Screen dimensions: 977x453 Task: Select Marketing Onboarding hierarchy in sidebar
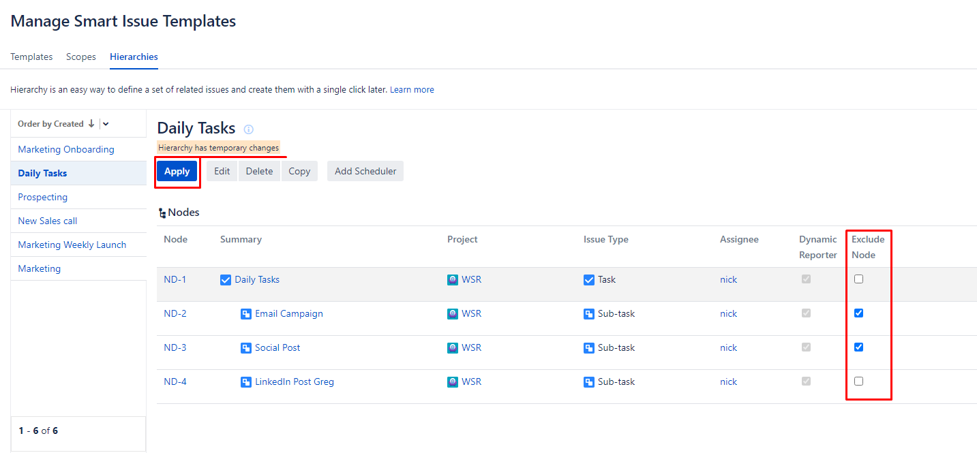pyautogui.click(x=66, y=150)
